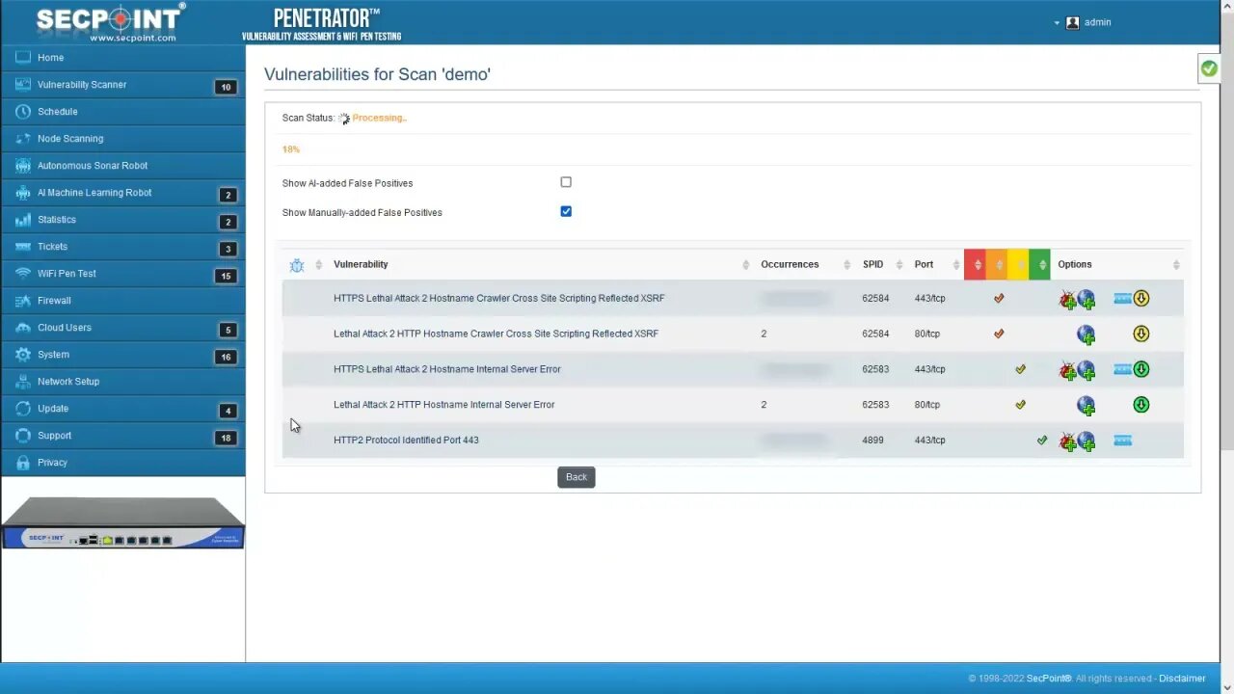This screenshot has height=694, width=1234.
Task: Click the Vulnerability Scanner count badge 10
Action: pos(226,87)
